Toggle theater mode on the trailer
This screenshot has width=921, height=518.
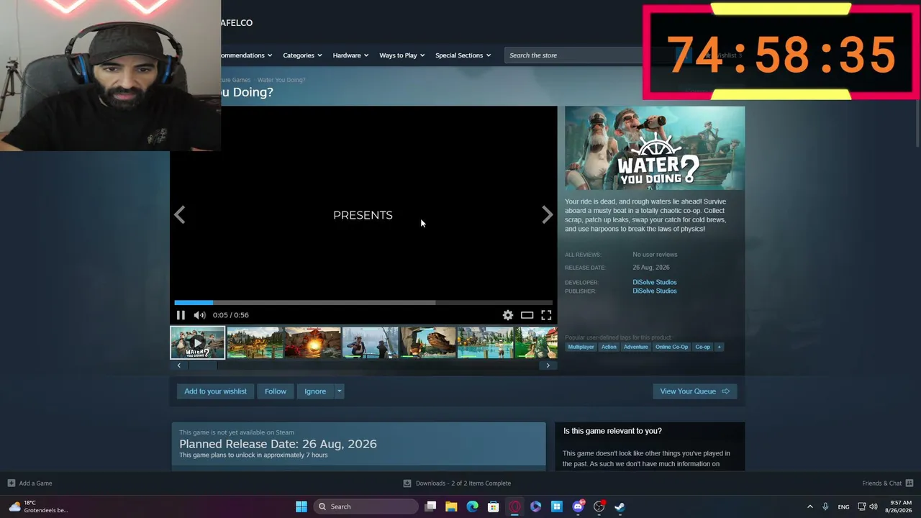pyautogui.click(x=527, y=315)
